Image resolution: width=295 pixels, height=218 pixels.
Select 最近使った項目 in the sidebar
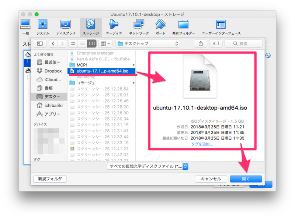pyautogui.click(x=49, y=62)
